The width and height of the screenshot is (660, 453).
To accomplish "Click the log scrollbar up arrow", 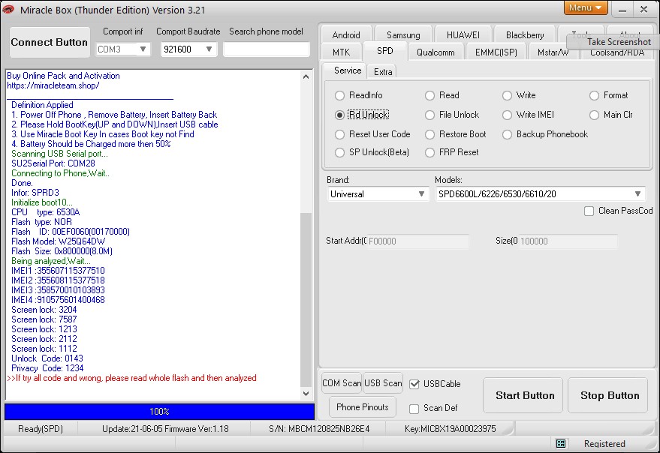I will [306, 76].
